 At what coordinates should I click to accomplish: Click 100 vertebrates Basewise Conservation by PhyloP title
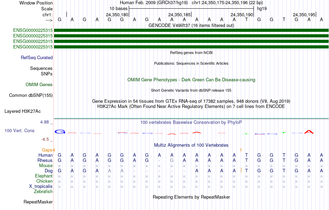point(191,122)
